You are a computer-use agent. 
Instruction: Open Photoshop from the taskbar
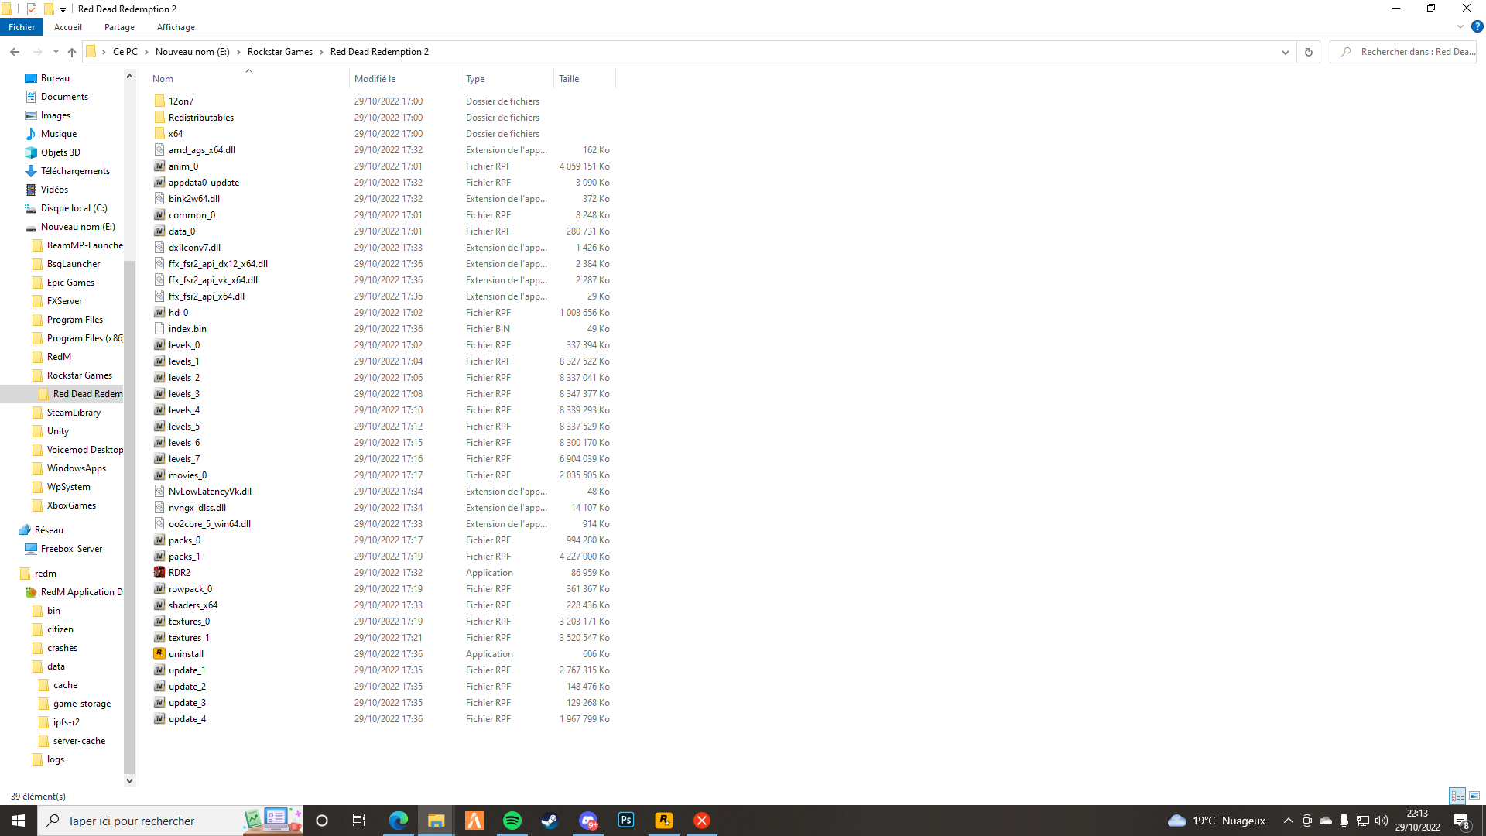coord(625,821)
